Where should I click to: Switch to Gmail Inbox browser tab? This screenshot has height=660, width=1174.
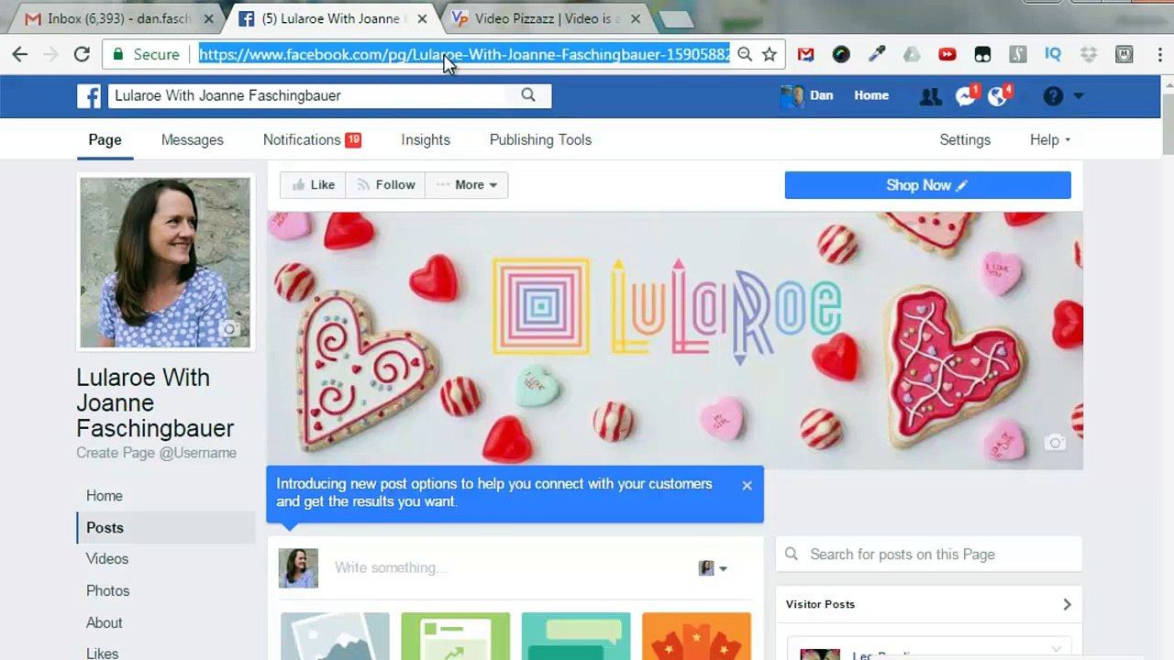tap(119, 18)
